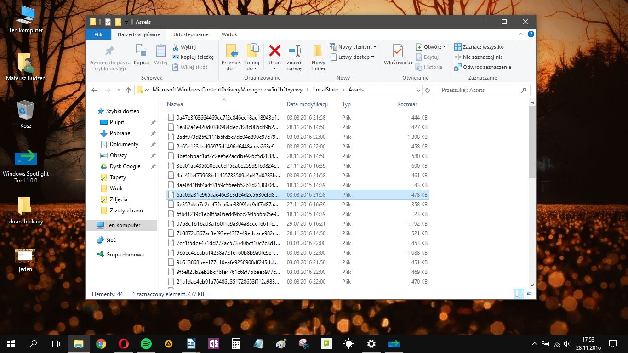628x353 pixels.
Task: Select Zaznacz wszystko option
Action: pos(479,47)
